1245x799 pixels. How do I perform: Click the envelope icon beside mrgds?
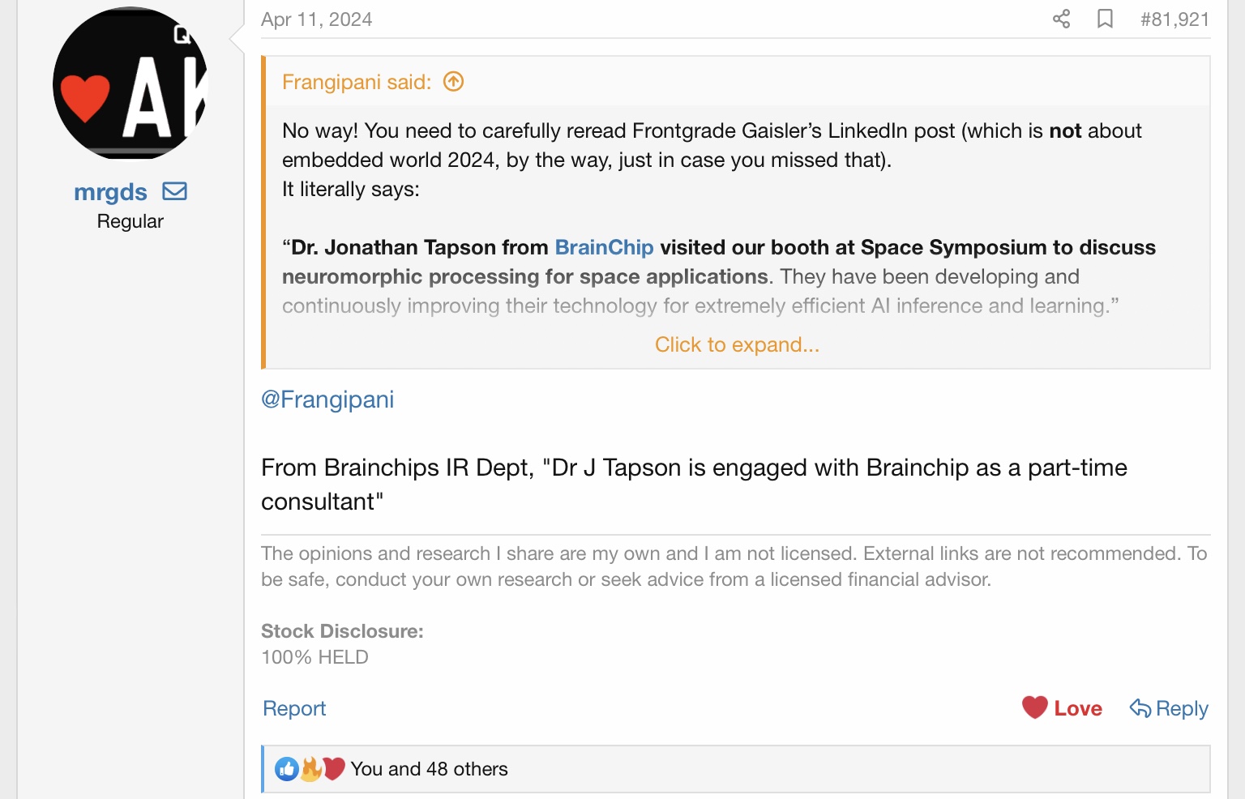pos(175,192)
